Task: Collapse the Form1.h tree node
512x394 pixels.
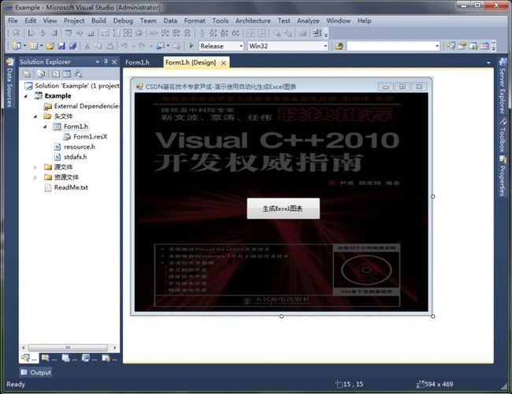Action: (x=45, y=126)
